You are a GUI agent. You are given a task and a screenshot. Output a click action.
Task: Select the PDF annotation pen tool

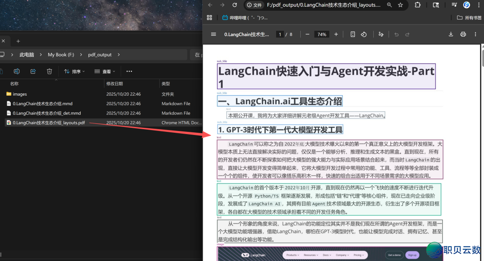tap(381, 34)
